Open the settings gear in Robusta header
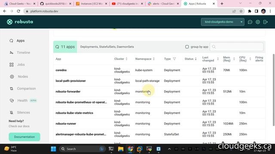 [258, 22]
